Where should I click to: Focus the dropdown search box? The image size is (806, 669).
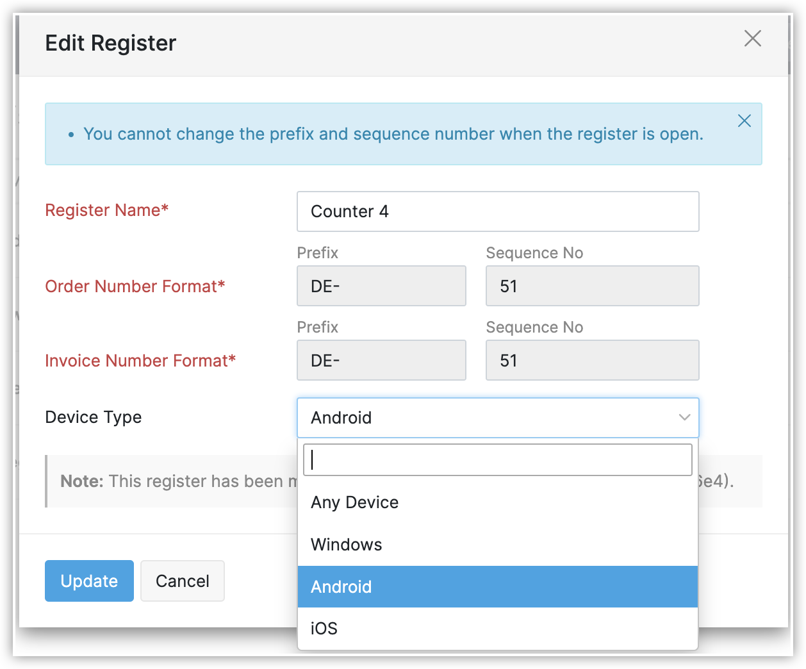[497, 460]
